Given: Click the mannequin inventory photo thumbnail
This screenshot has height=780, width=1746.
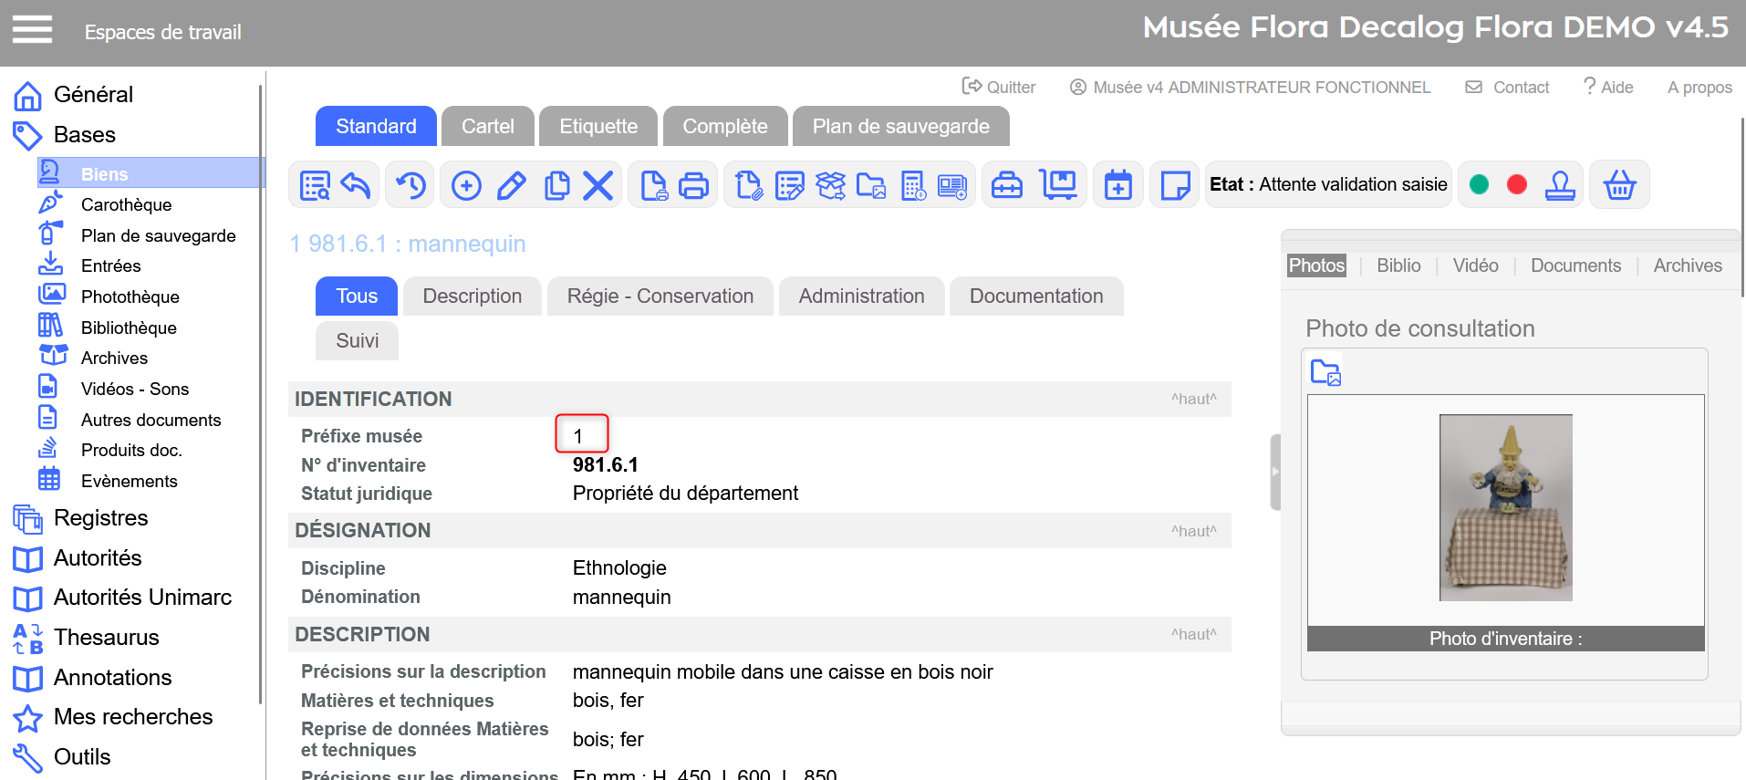Looking at the screenshot, I should coord(1505,507).
